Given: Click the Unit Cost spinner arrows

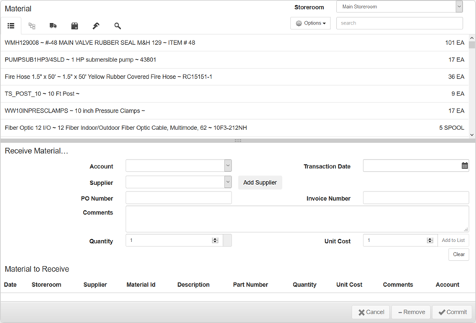Looking at the screenshot, I should point(428,241).
